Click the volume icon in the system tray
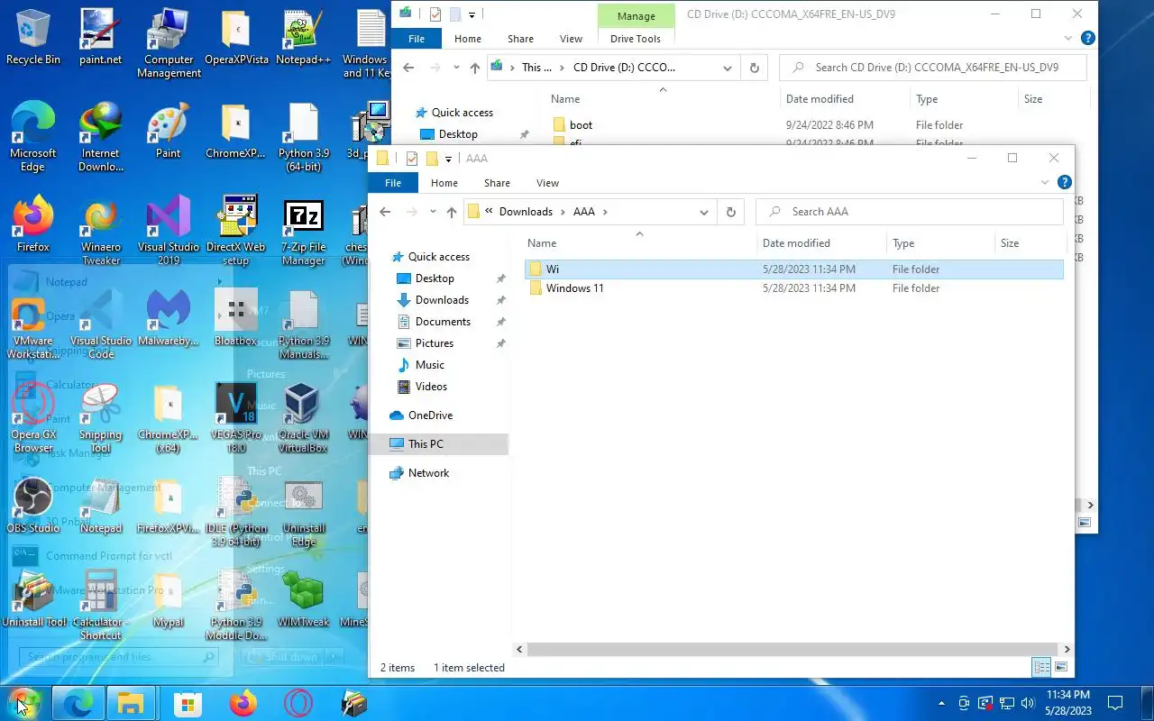This screenshot has width=1154, height=721. 1027,703
